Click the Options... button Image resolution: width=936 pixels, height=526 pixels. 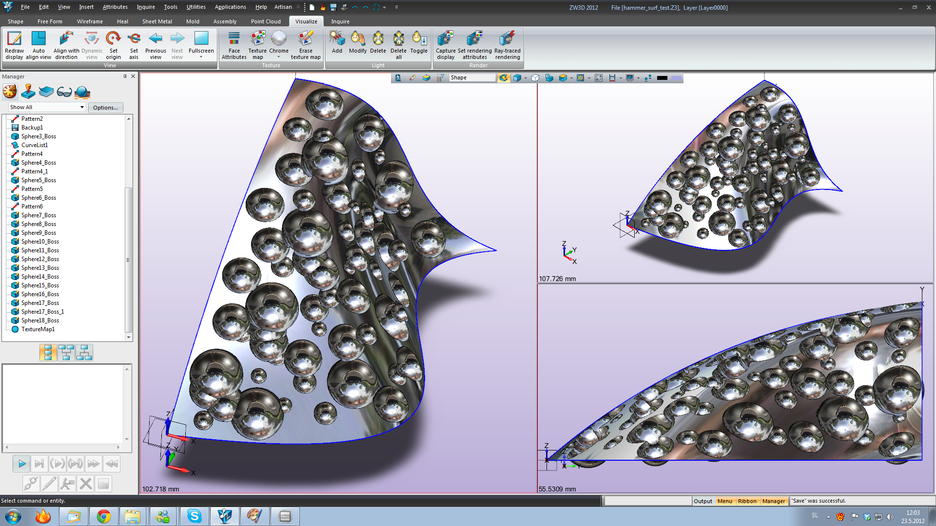tap(105, 108)
